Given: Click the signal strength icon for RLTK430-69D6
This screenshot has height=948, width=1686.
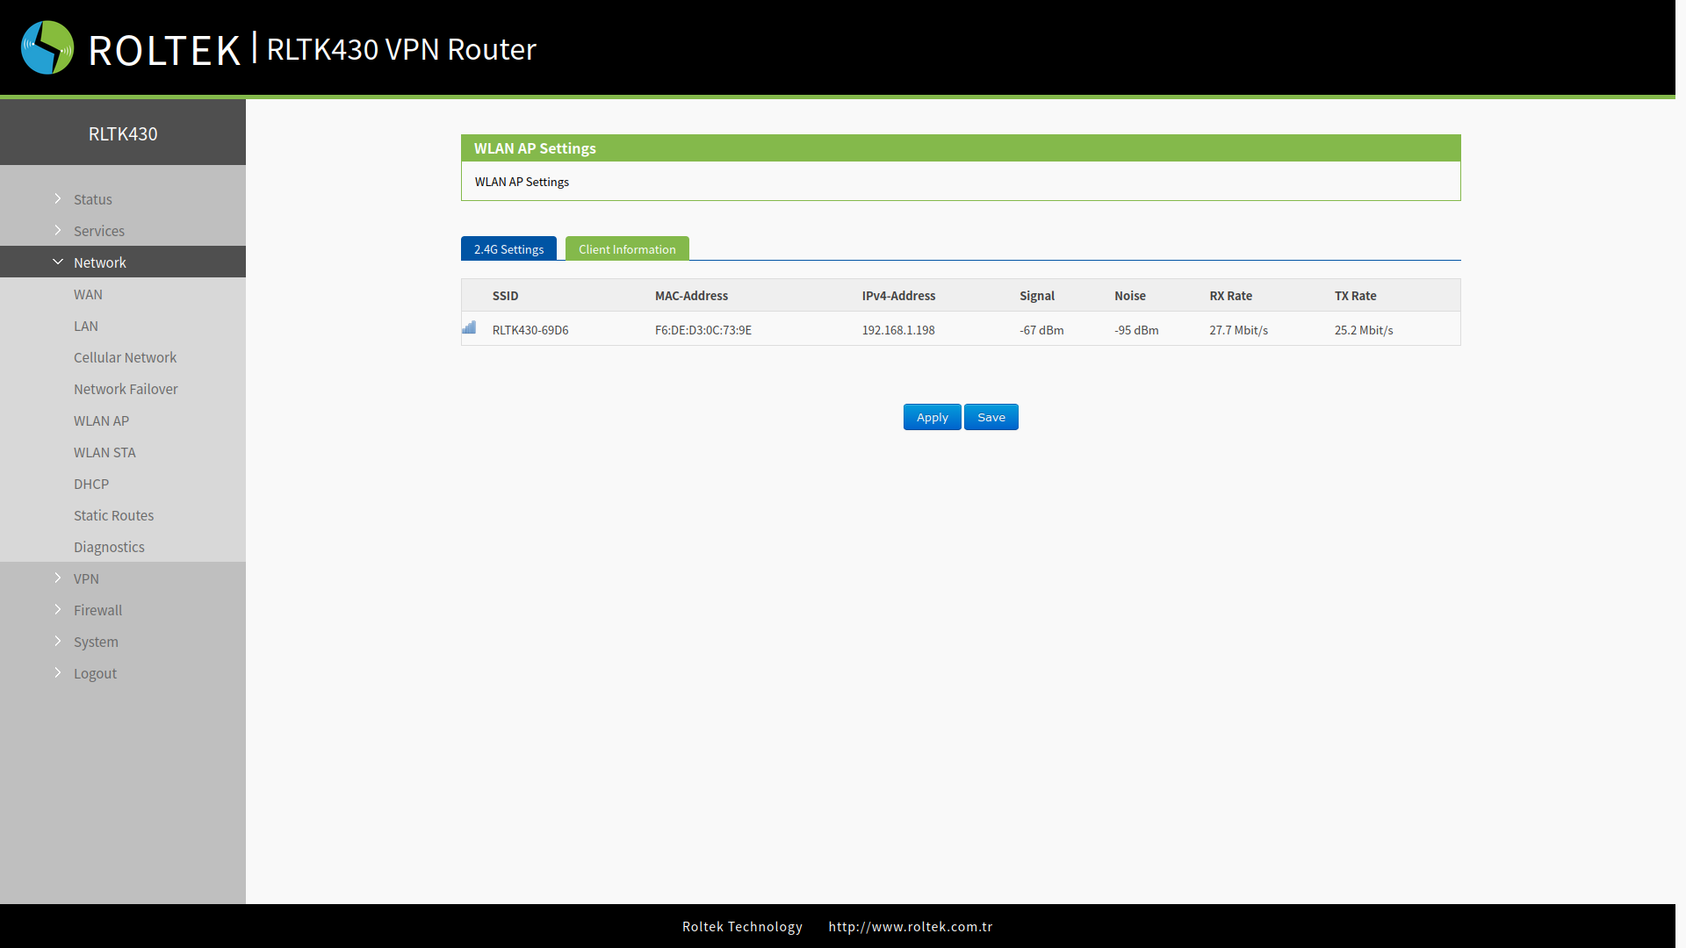Looking at the screenshot, I should coord(469,327).
